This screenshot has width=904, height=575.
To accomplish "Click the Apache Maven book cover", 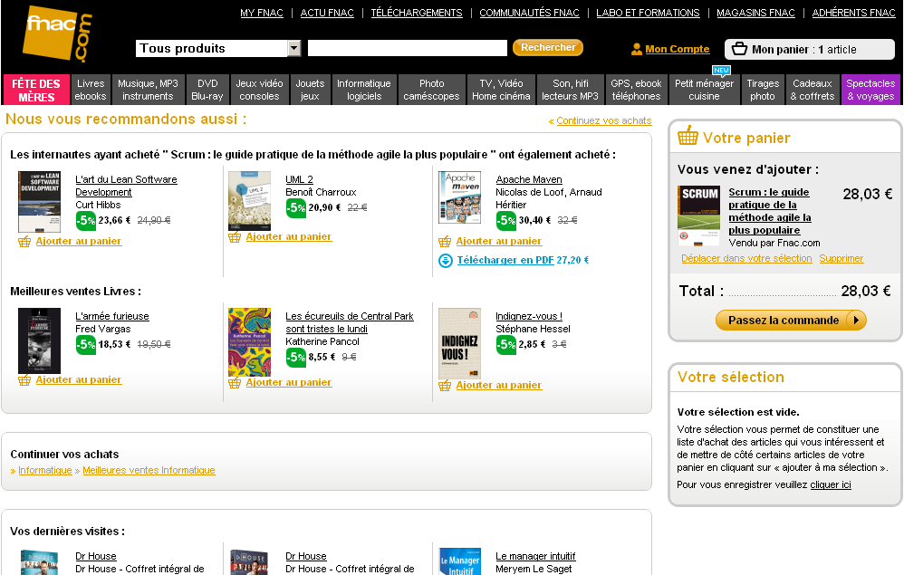I will (x=459, y=197).
